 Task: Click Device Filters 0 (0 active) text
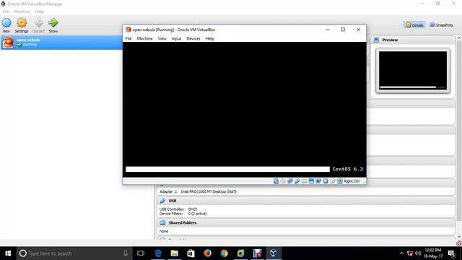[x=183, y=214]
